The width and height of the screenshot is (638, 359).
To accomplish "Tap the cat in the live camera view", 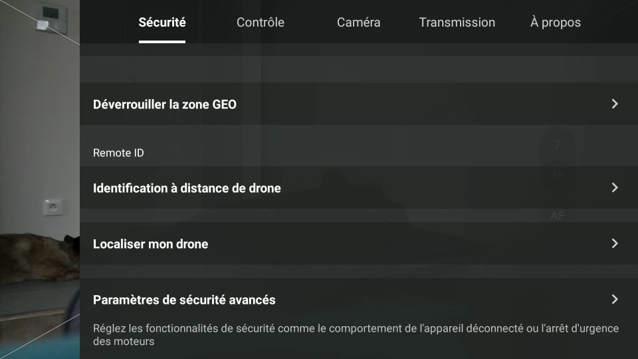I will [40, 257].
